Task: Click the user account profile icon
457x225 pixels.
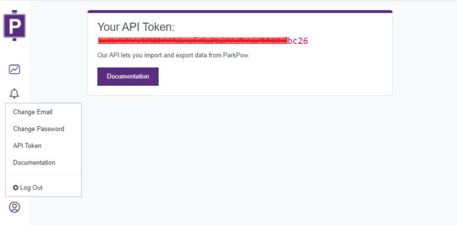Action: (x=14, y=207)
